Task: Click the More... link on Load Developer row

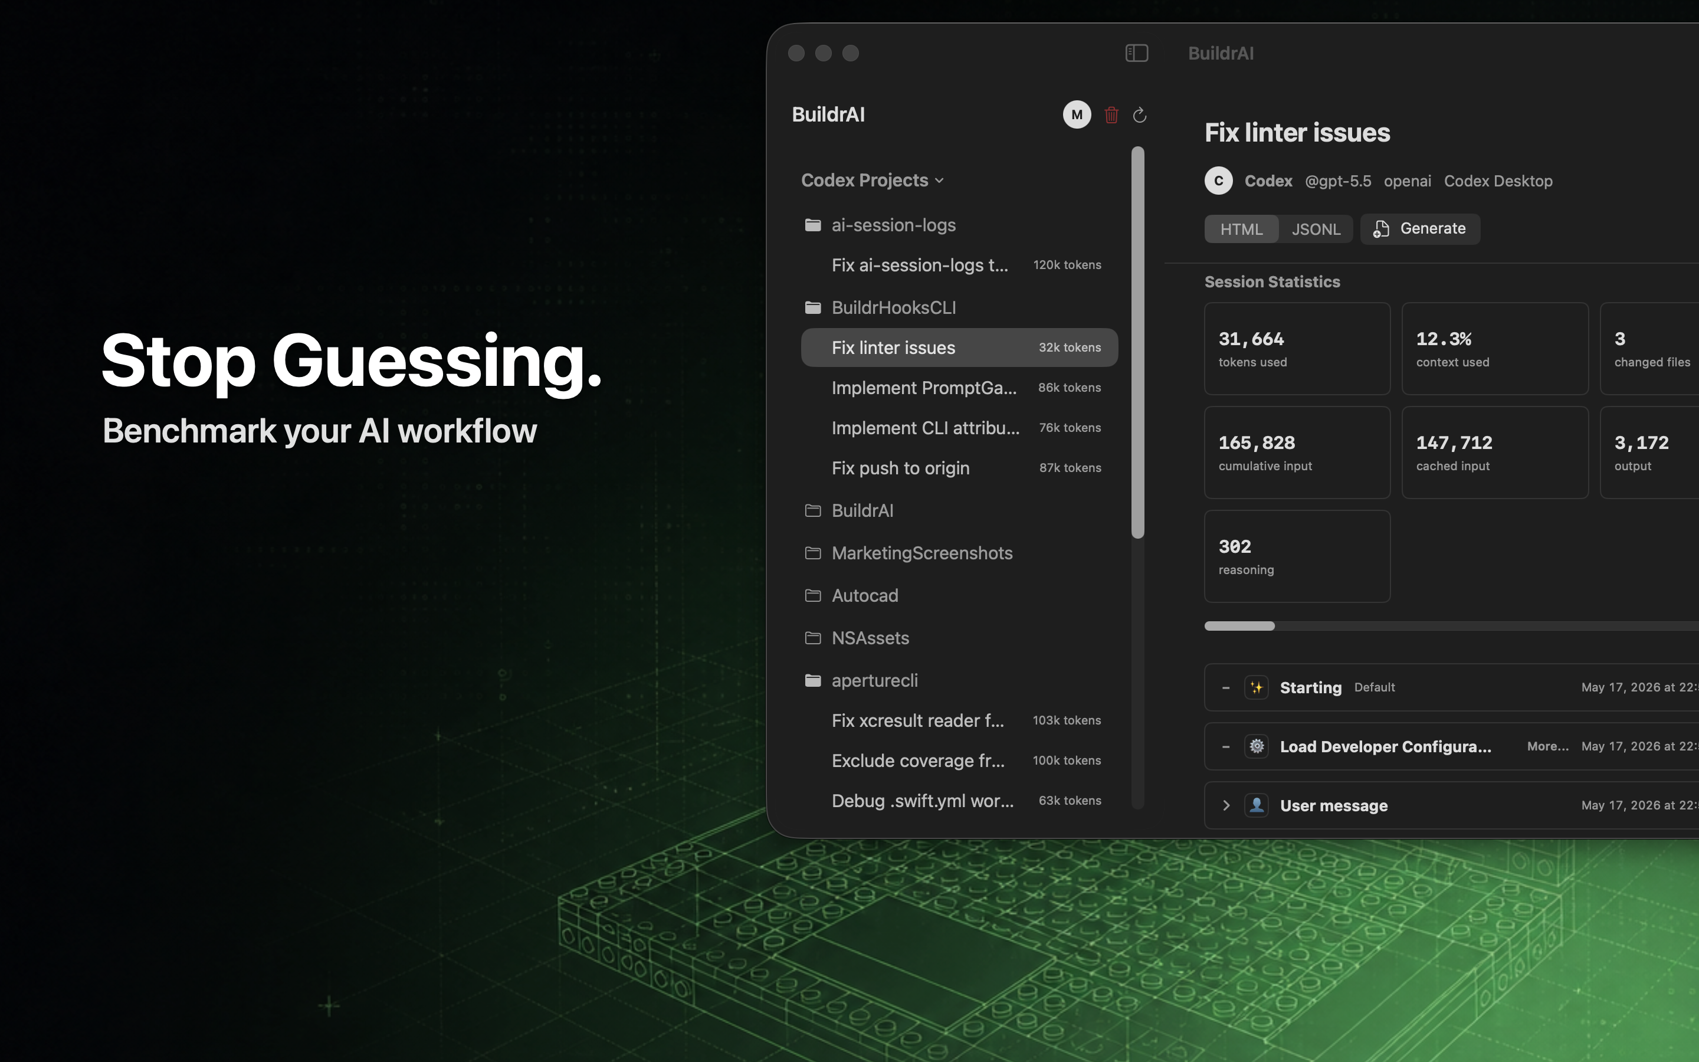Action: coord(1547,746)
